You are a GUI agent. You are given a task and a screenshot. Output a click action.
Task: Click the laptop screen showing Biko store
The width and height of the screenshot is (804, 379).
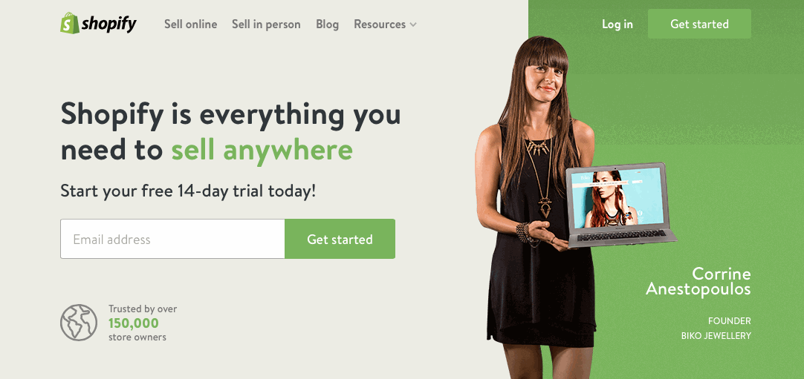coord(618,199)
